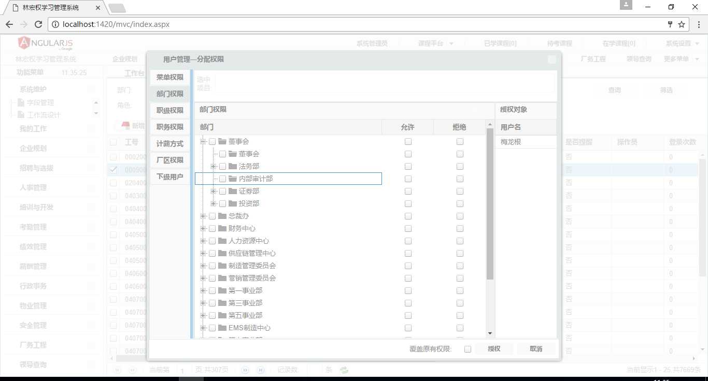This screenshot has width=708, height=381.
Task: Expand the 第五事业部 node
Action: click(x=203, y=315)
